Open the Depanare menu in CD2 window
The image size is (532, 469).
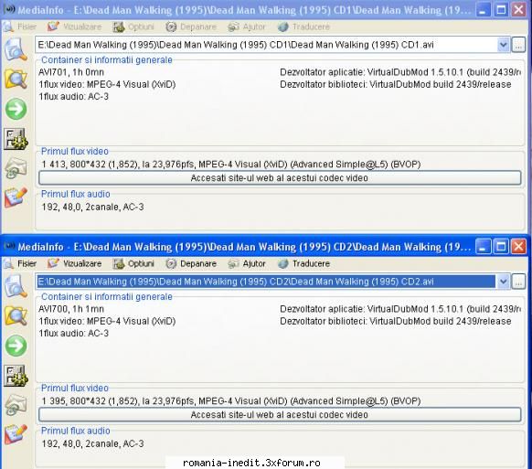pos(191,263)
